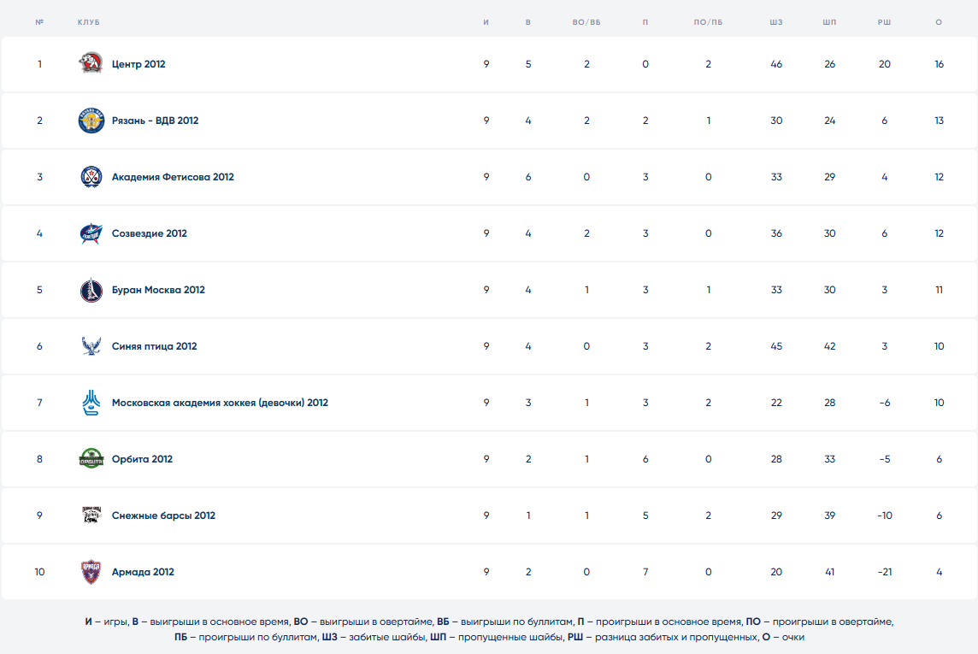Open the Академия Фетисова 2012 logo icon

[91, 177]
